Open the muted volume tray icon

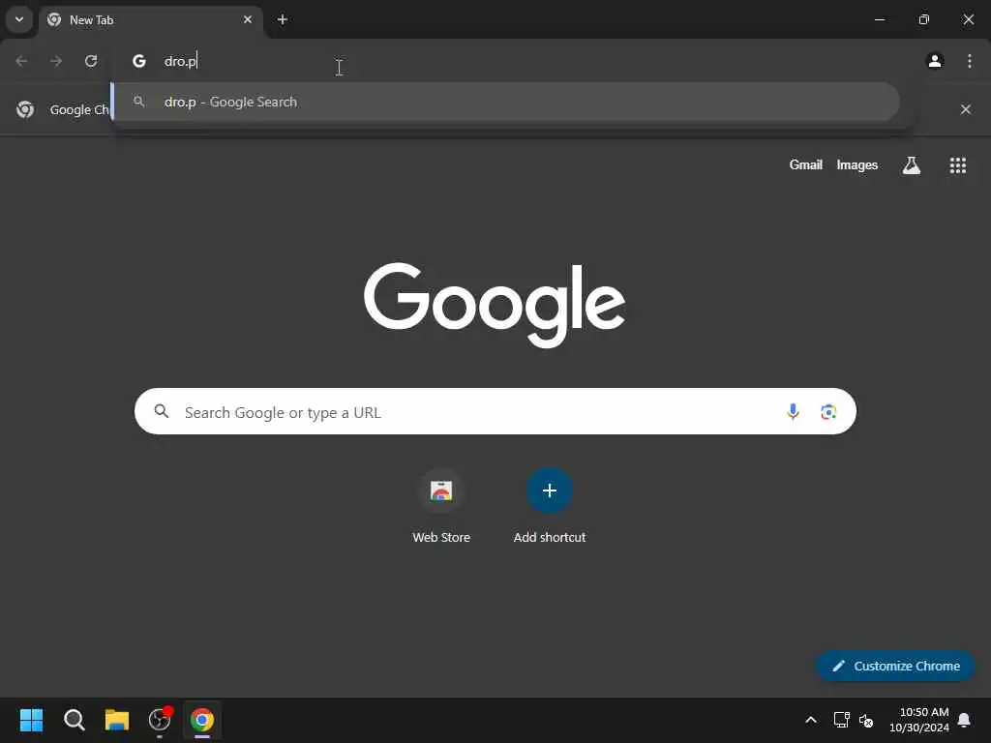pyautogui.click(x=866, y=720)
